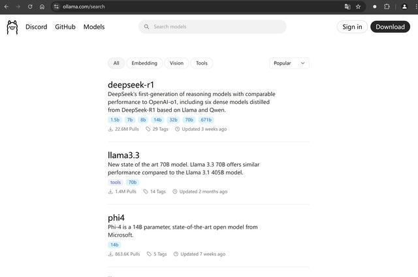Open the browser extensions puzzle icon
418x277 pixels.
[387, 7]
